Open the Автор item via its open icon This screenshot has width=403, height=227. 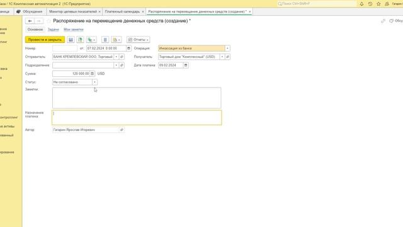click(x=122, y=130)
